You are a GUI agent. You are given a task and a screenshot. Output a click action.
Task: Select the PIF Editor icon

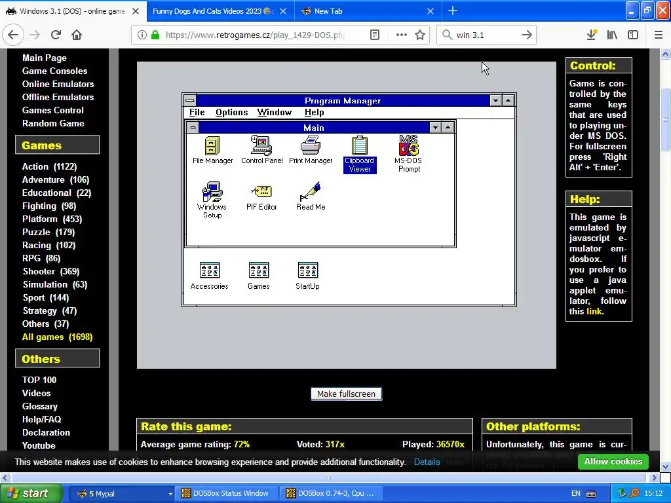click(261, 196)
